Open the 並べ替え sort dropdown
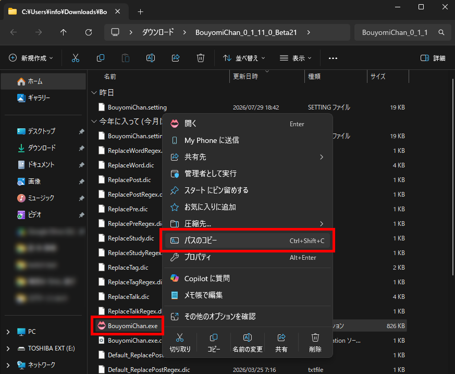455x374 pixels. [244, 58]
